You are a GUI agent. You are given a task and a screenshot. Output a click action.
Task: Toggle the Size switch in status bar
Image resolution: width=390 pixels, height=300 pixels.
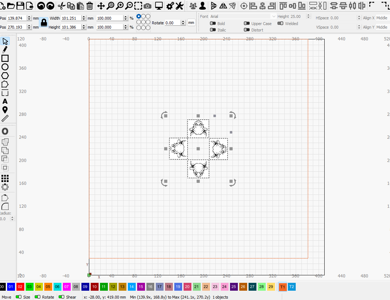19,297
